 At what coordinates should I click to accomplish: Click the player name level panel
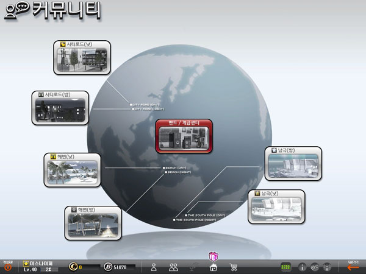(40, 266)
